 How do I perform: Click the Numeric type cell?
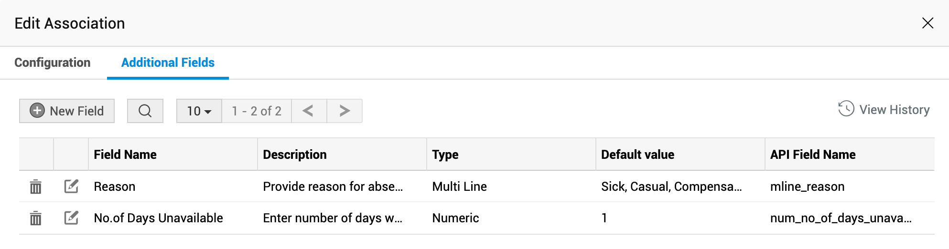point(455,218)
